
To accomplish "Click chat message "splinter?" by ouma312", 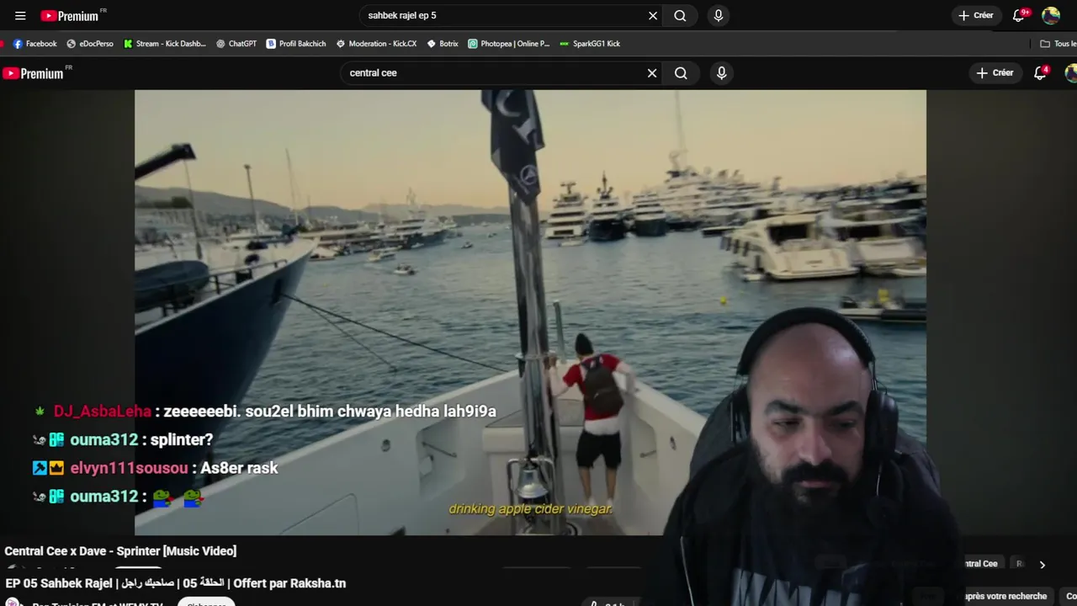I will coord(182,439).
